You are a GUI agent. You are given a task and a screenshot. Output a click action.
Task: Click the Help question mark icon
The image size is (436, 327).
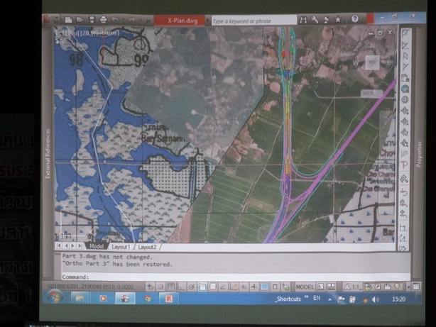point(354,18)
